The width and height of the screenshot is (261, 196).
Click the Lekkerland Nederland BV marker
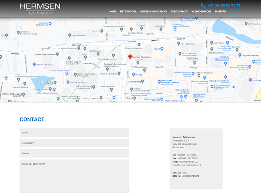50,24
